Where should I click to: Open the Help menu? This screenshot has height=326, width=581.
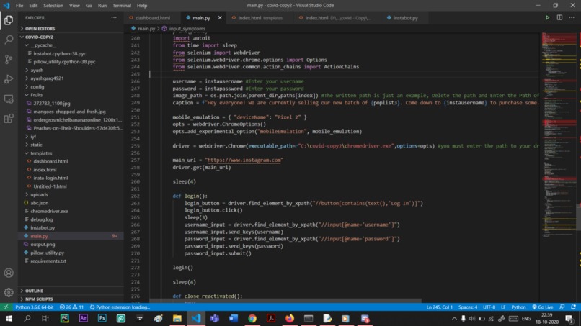142,6
